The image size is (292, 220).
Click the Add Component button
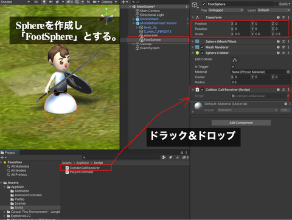[241, 123]
